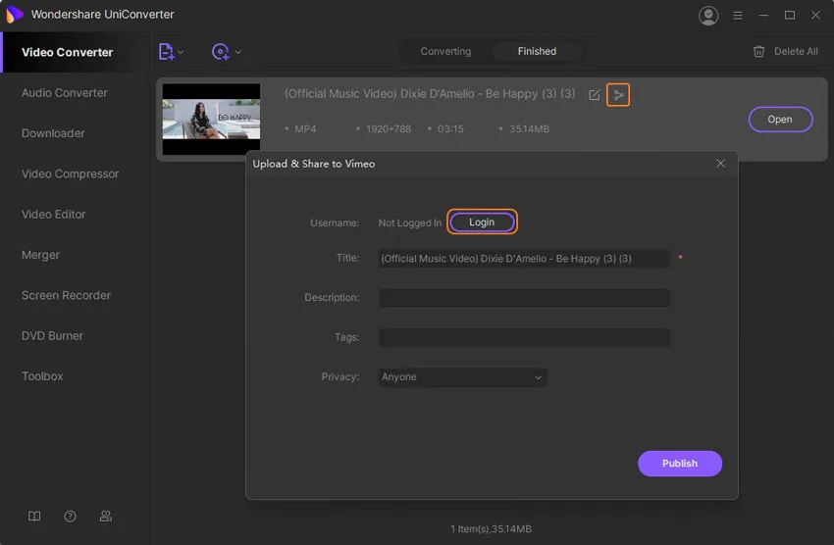Open the Toolbox section
This screenshot has height=545, width=834.
(x=42, y=376)
